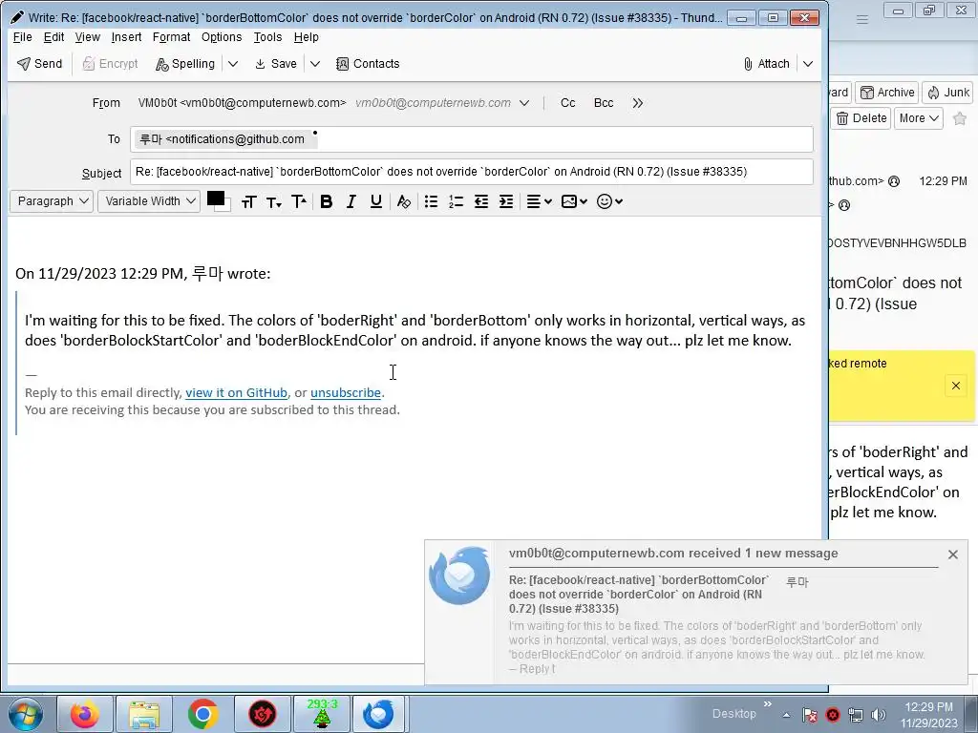The width and height of the screenshot is (978, 733).
Task: Attach a file to the message
Action: (766, 64)
